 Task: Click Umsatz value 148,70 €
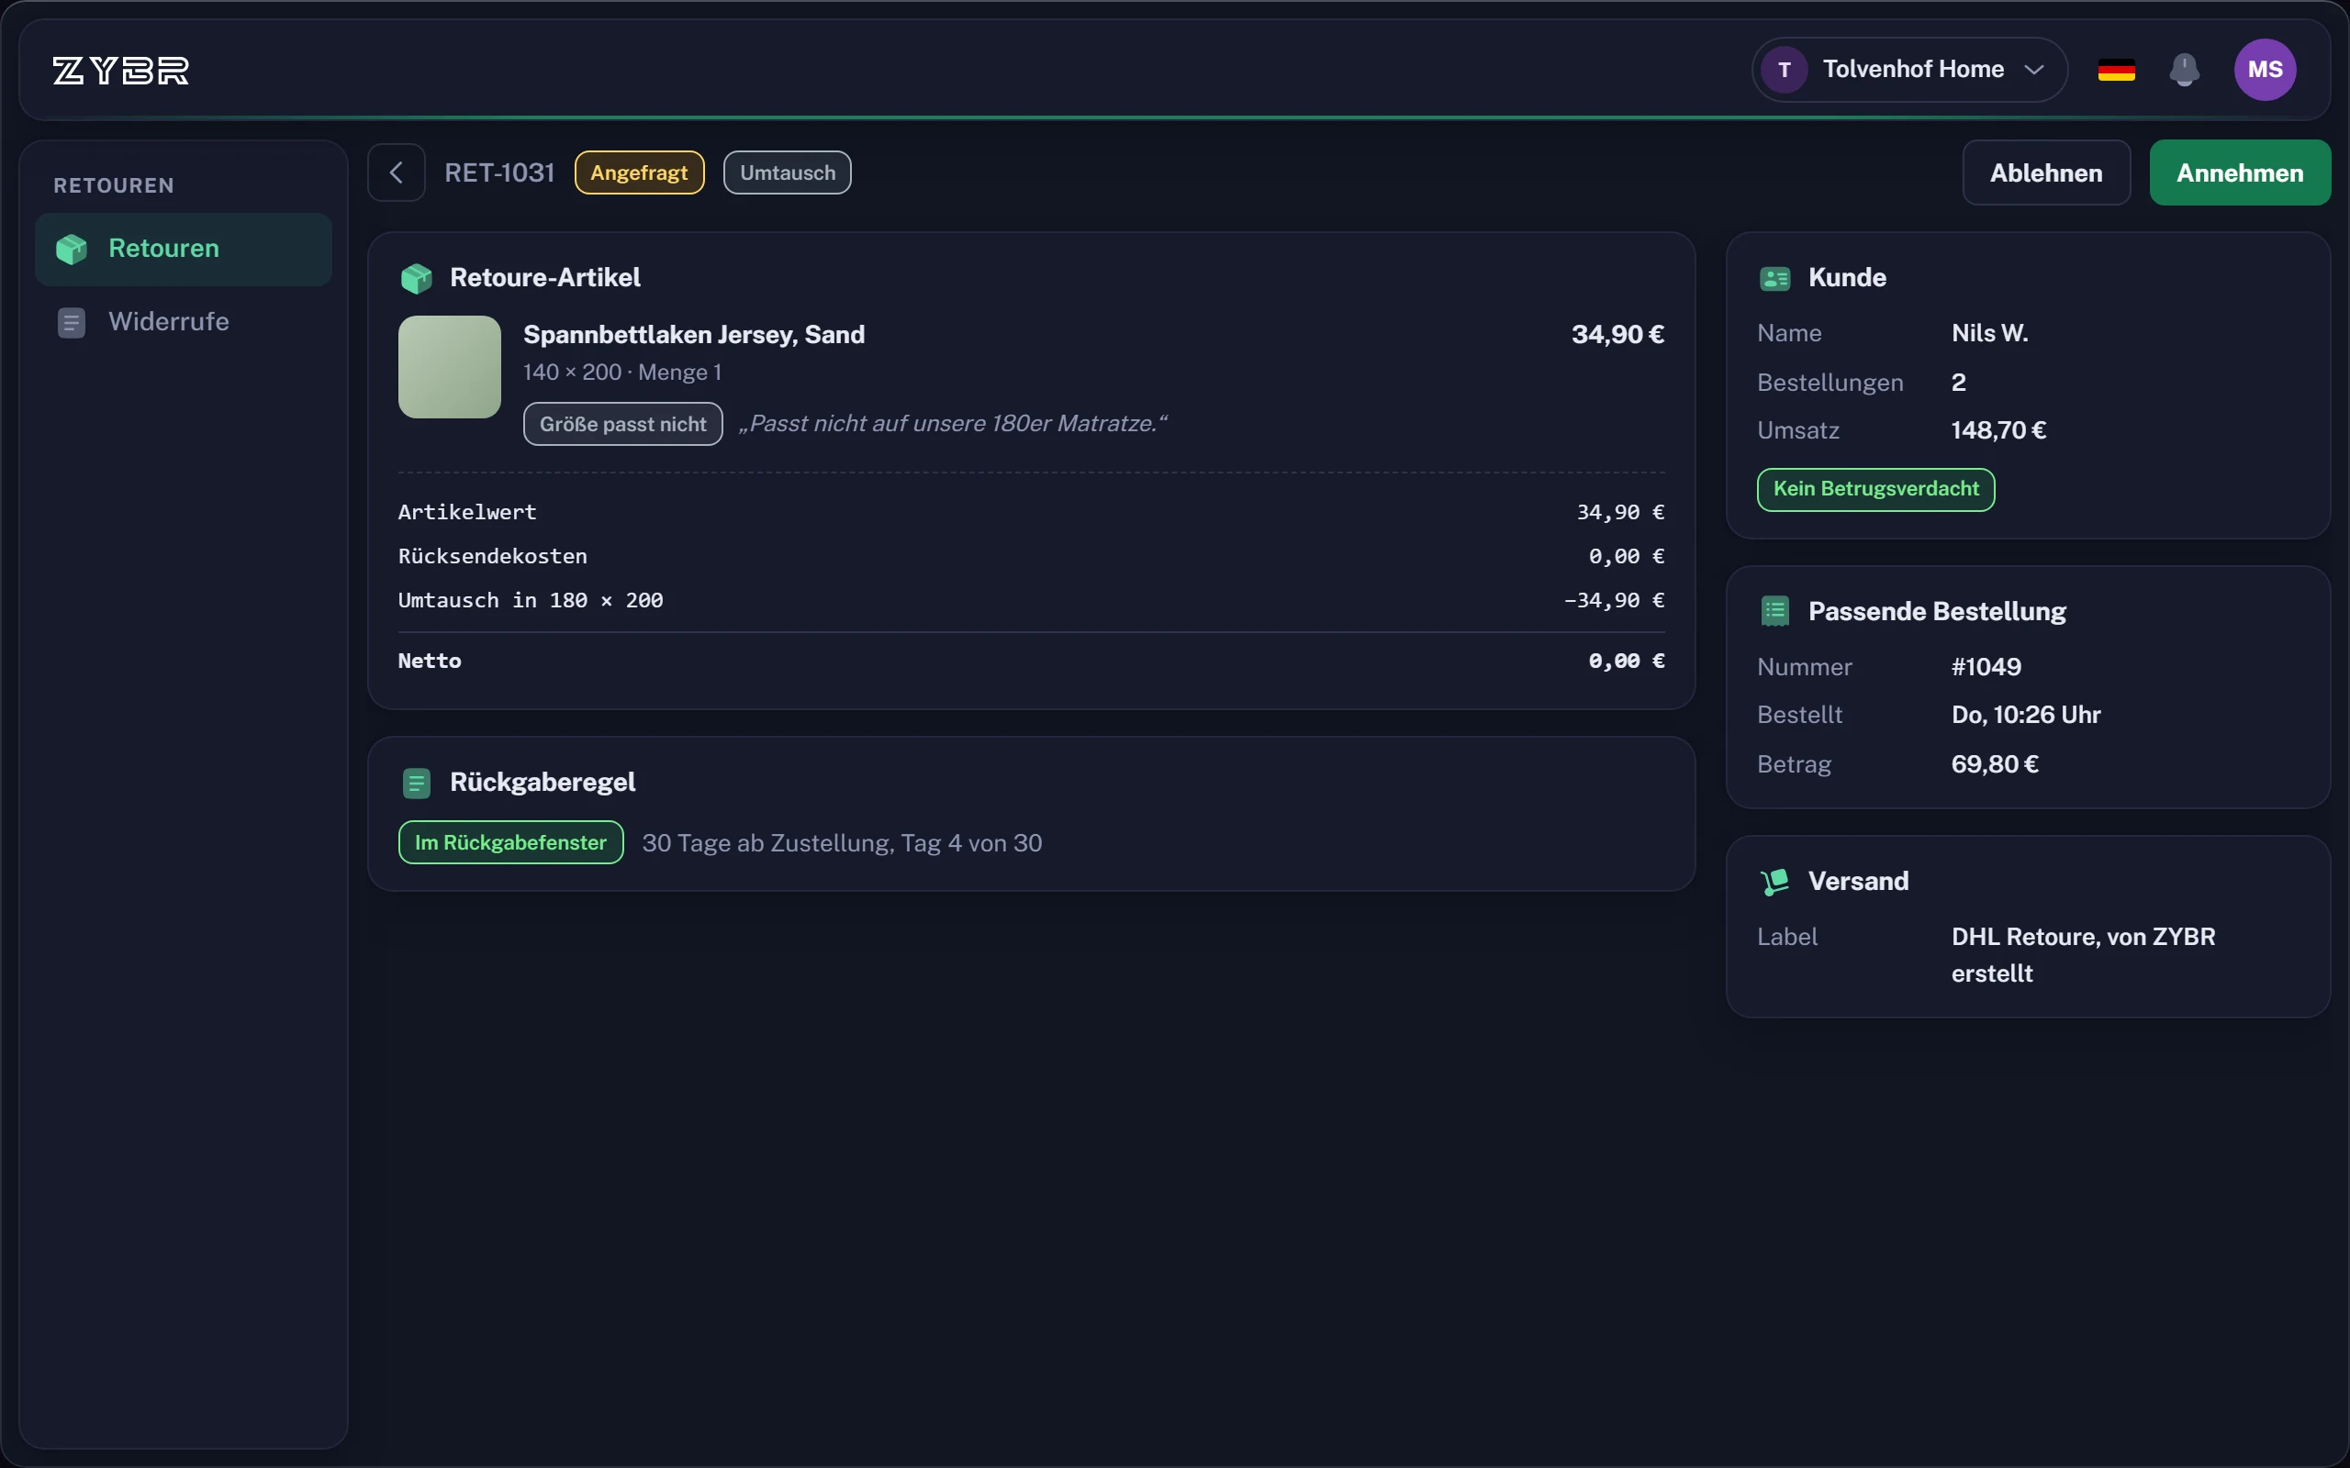[x=1998, y=430]
